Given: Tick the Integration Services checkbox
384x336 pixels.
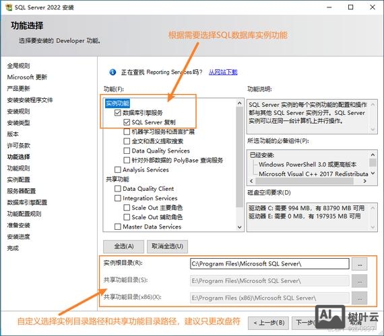Looking at the screenshot, I should (118, 198).
